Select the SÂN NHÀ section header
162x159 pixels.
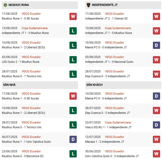40,85
